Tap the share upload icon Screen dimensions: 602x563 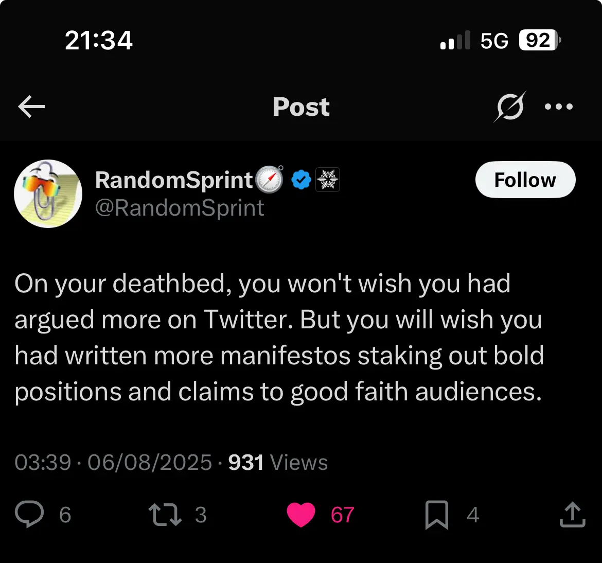point(572,515)
